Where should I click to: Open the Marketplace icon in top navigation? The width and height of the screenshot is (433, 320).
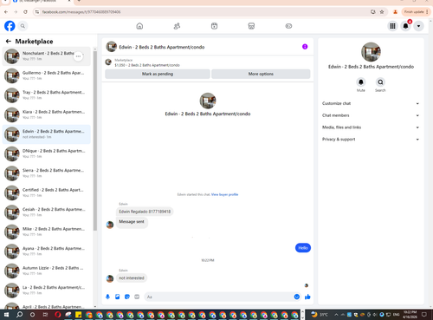pos(251,26)
